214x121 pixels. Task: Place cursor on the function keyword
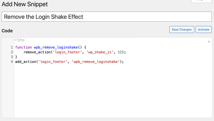coord(24,47)
